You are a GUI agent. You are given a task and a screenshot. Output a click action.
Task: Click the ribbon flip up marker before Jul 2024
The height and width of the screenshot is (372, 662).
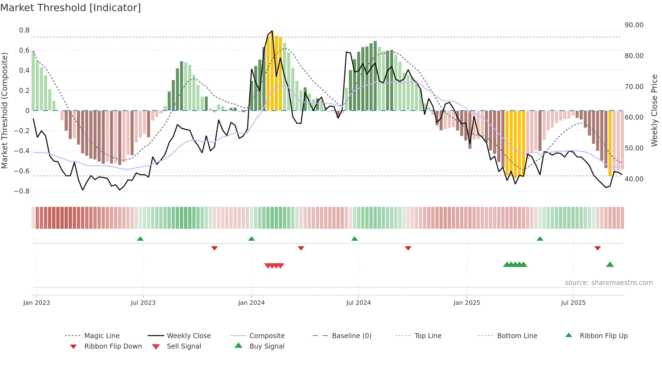tap(354, 239)
